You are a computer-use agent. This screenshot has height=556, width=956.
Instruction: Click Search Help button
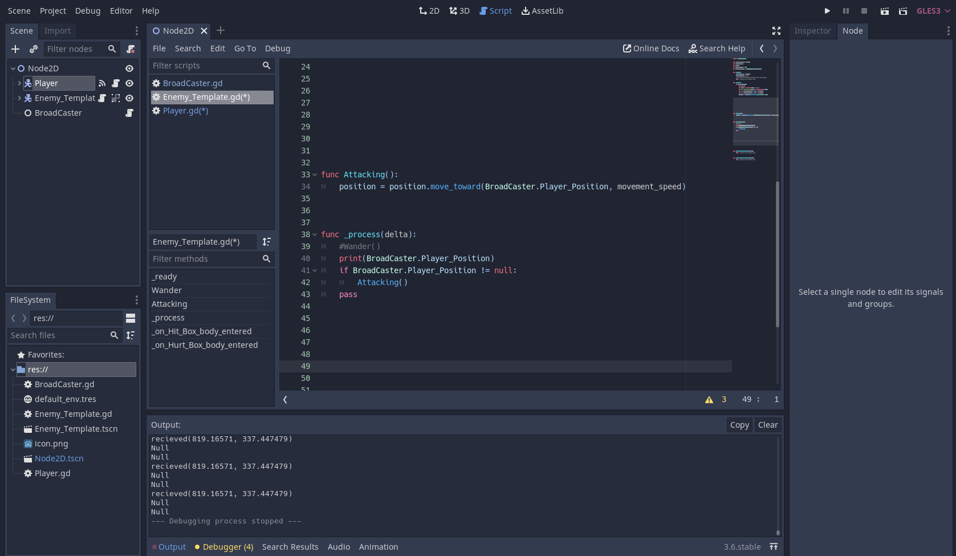point(717,48)
